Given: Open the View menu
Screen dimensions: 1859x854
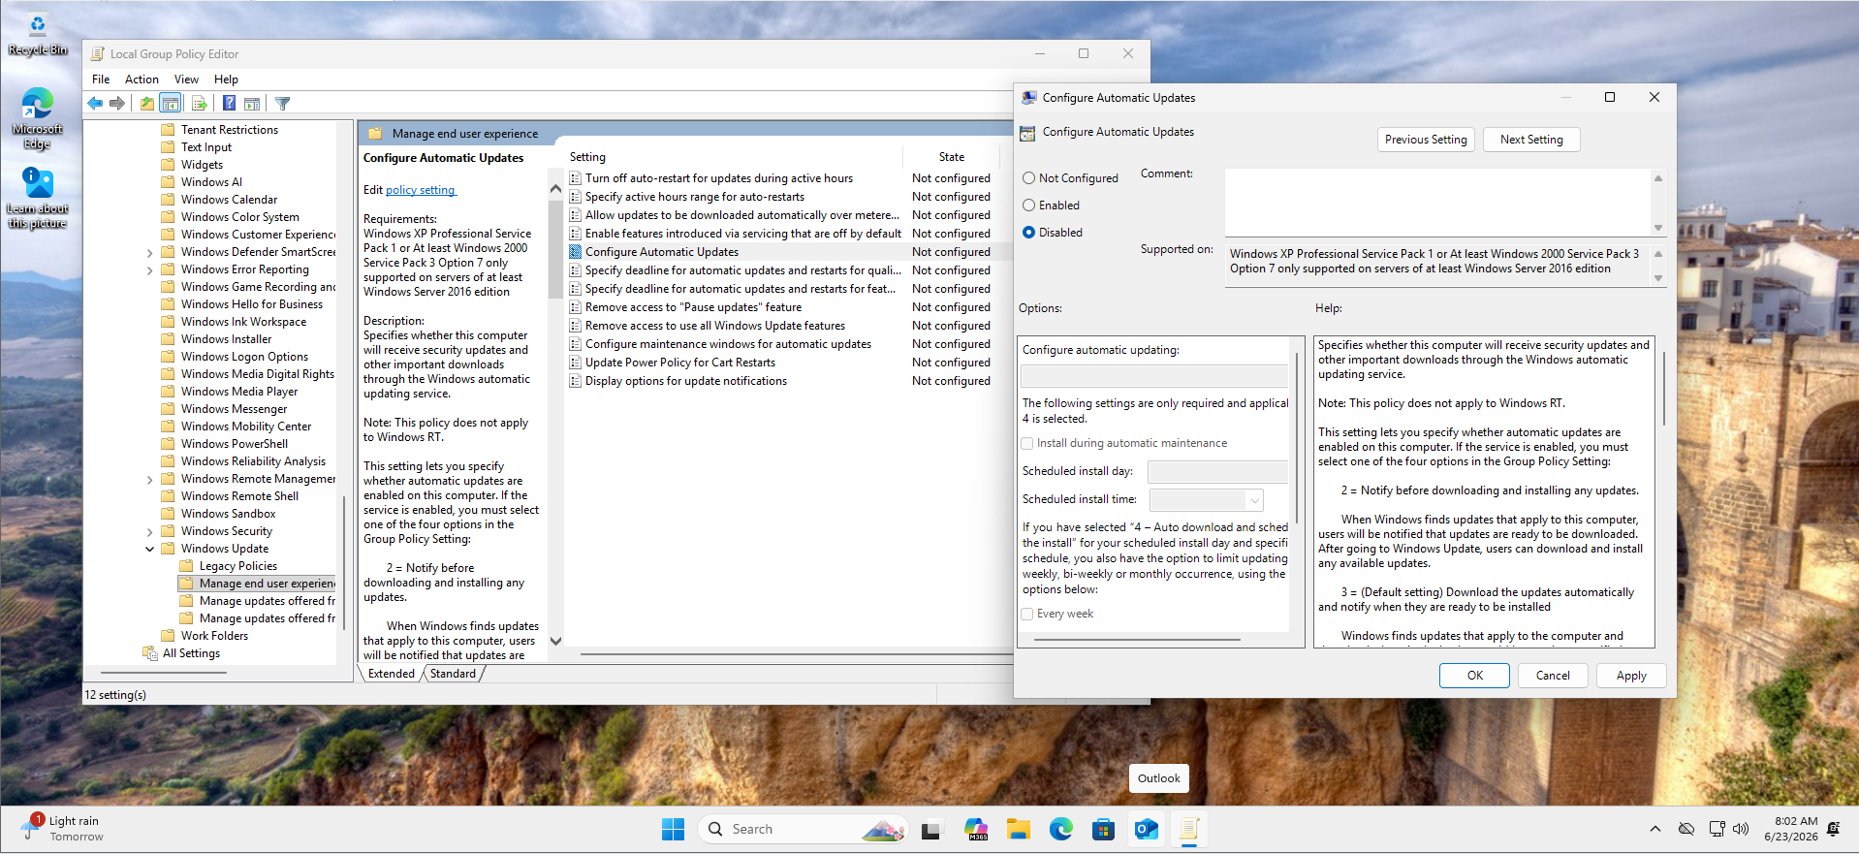Looking at the screenshot, I should click(186, 79).
